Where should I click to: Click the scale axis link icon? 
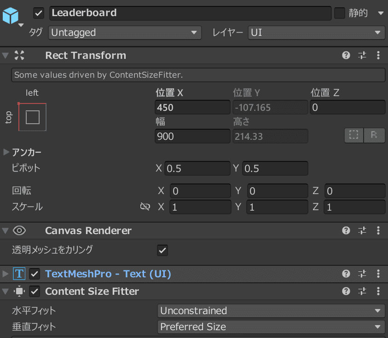tap(145, 207)
